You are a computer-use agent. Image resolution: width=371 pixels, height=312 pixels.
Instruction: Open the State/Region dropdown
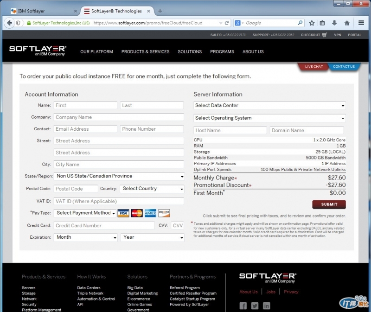[x=119, y=176]
